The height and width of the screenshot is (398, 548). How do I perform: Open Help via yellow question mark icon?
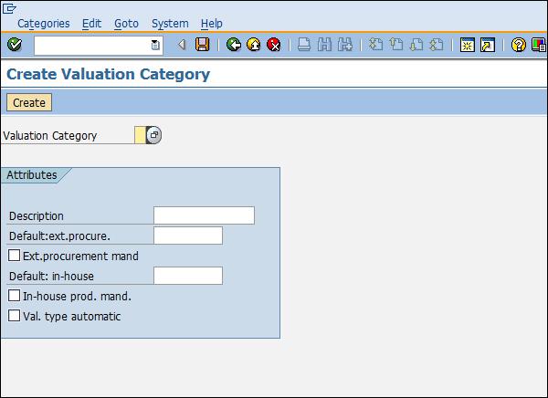pyautogui.click(x=519, y=45)
